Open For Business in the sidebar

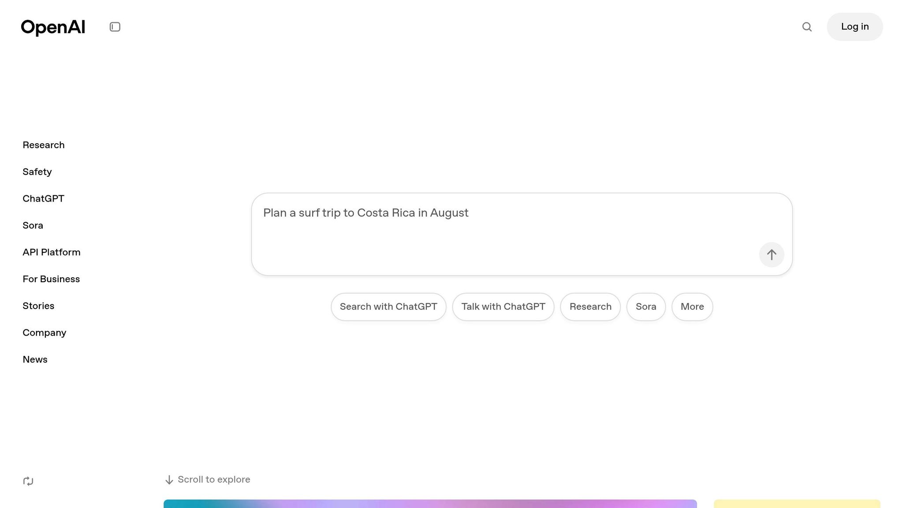[x=51, y=279]
